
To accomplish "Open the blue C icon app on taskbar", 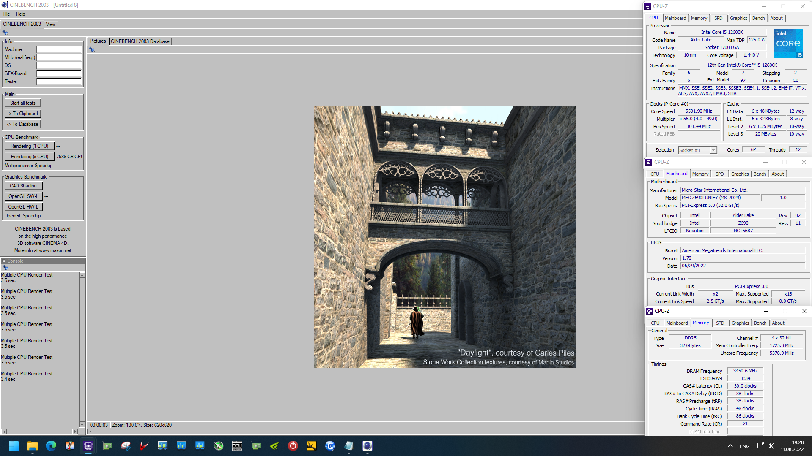I will [x=330, y=446].
